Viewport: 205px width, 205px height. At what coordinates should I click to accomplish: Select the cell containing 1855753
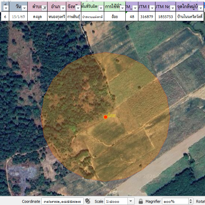165,16
